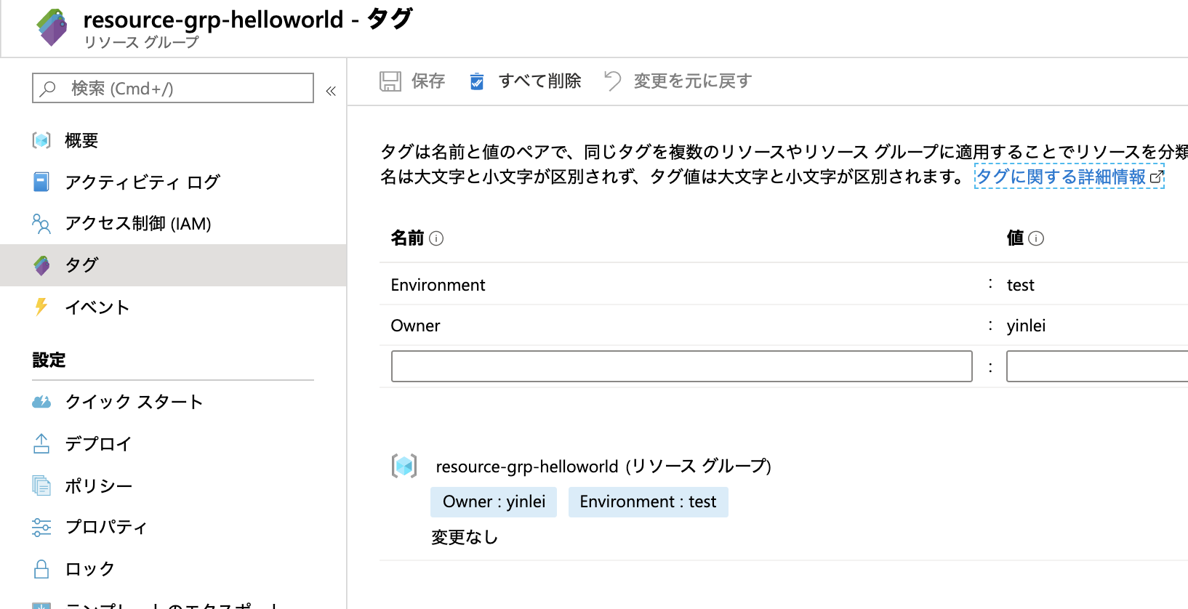This screenshot has width=1188, height=609.
Task: Open プロパティ menu item
Action: 106,528
